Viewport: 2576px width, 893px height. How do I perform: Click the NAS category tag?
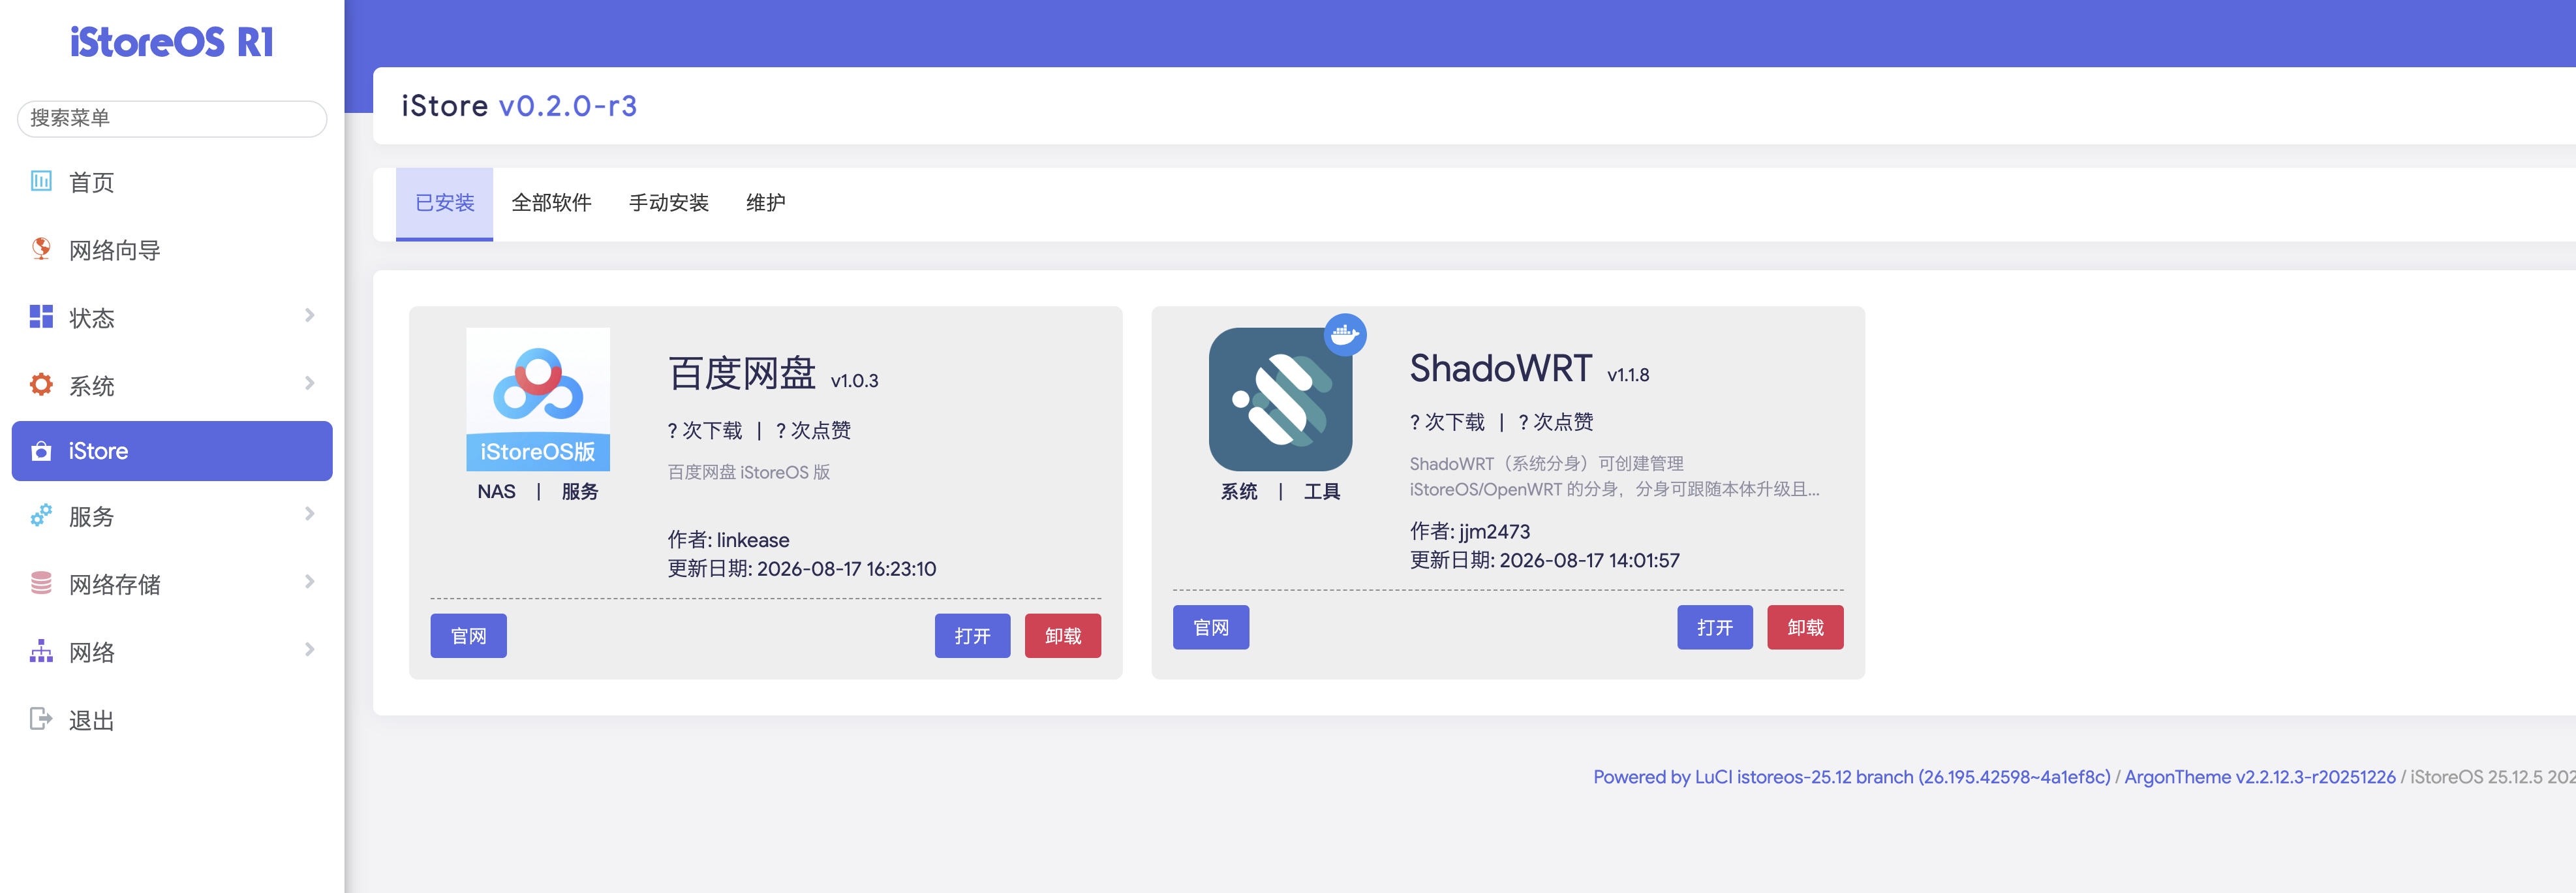(x=497, y=491)
